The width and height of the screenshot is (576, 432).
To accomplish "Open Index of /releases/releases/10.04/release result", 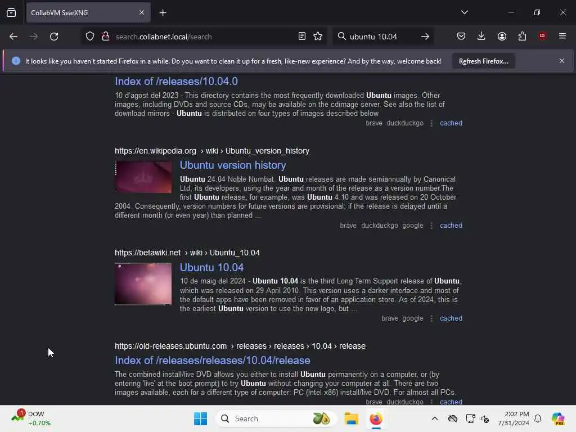I will (x=212, y=361).
